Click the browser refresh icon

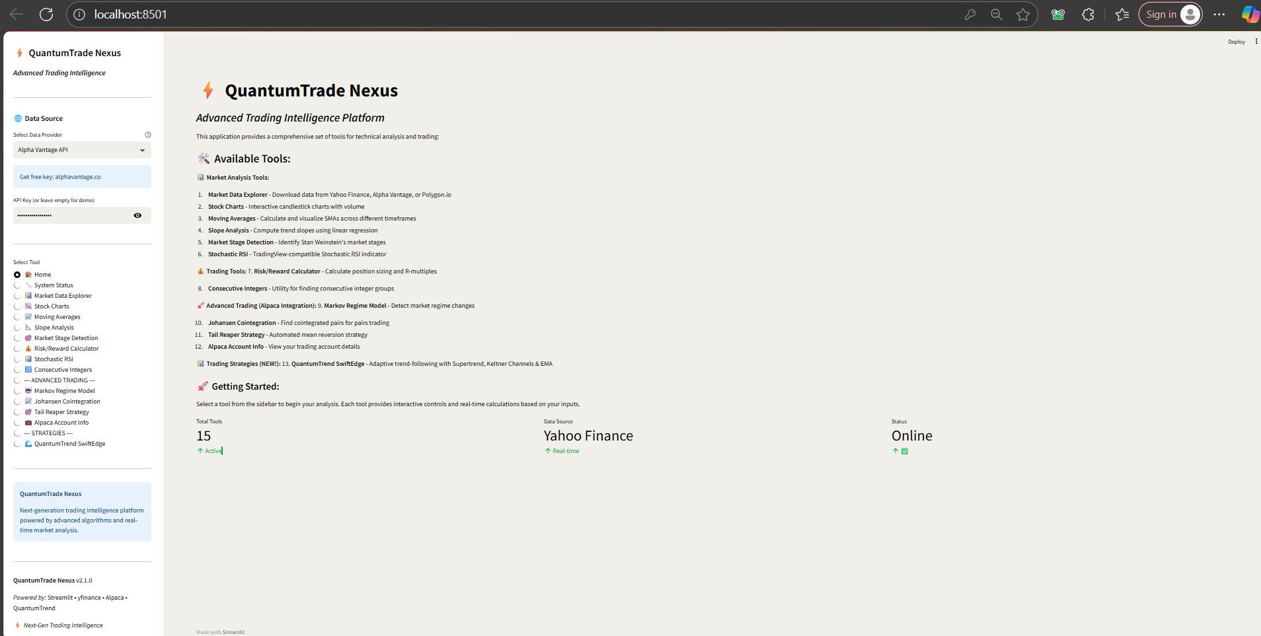[x=46, y=15]
